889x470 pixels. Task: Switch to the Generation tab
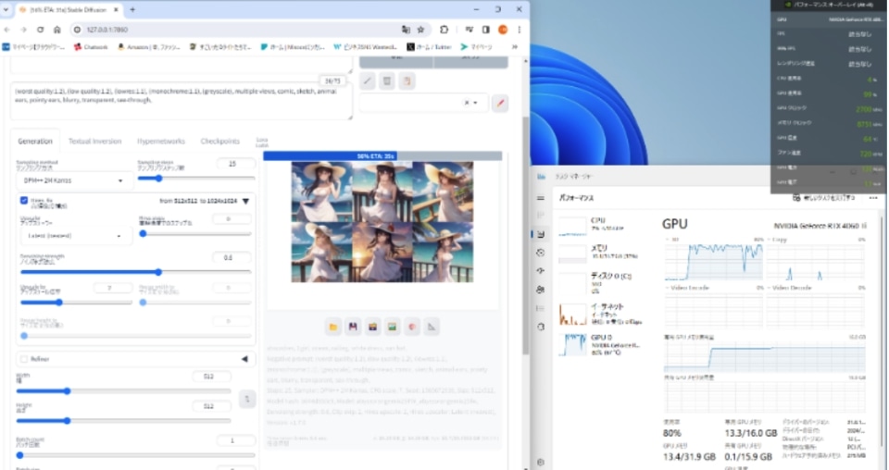[x=35, y=141]
